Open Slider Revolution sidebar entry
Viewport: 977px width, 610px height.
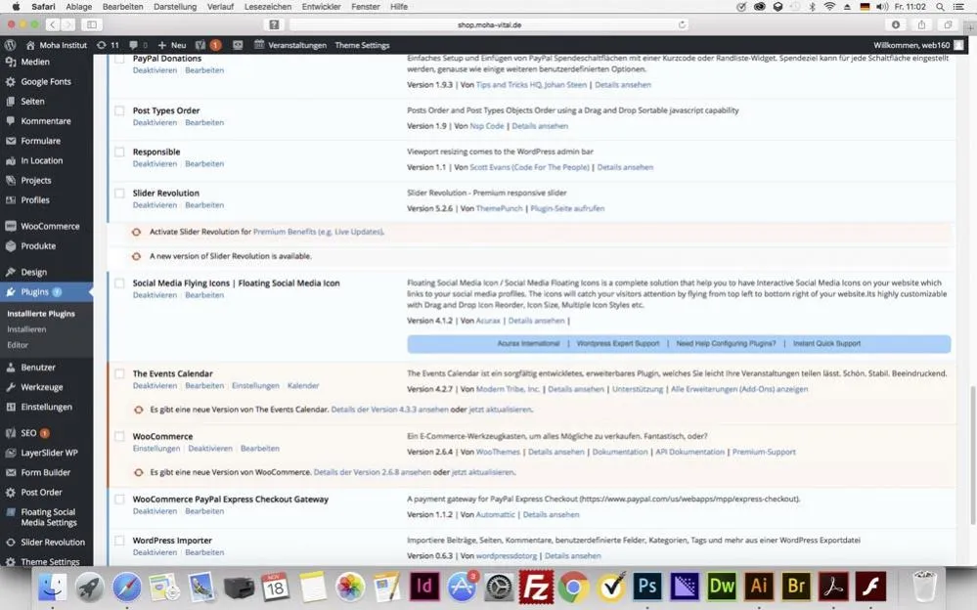tap(53, 543)
